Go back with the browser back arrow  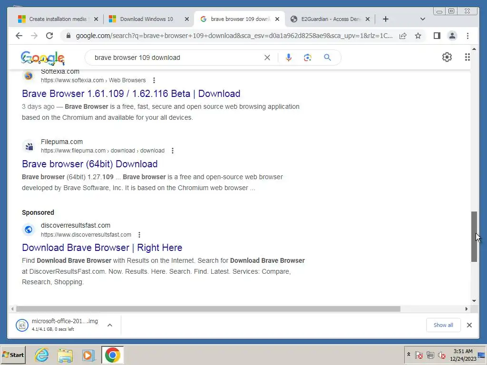click(x=19, y=36)
